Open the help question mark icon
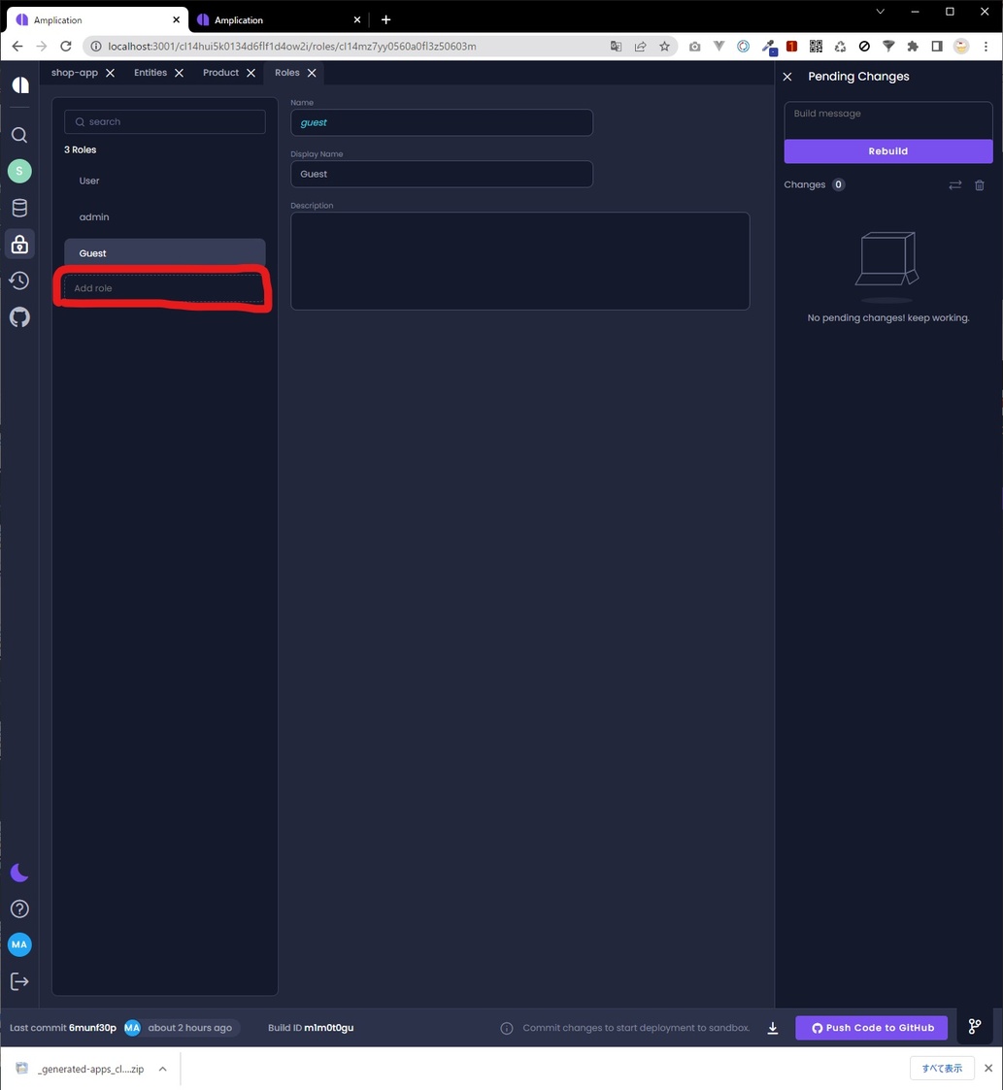Image resolution: width=1003 pixels, height=1090 pixels. tap(19, 908)
